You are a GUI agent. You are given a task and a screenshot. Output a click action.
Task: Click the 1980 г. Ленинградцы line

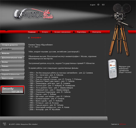coord(49,83)
